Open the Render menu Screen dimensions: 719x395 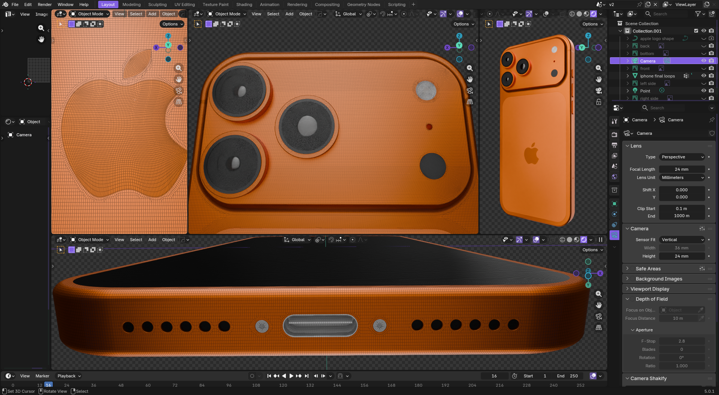pyautogui.click(x=45, y=4)
